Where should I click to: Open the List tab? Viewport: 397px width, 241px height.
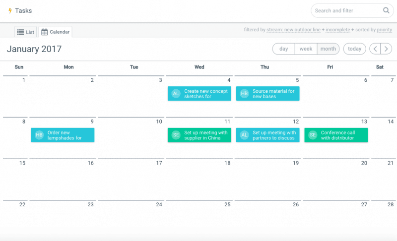tap(26, 32)
